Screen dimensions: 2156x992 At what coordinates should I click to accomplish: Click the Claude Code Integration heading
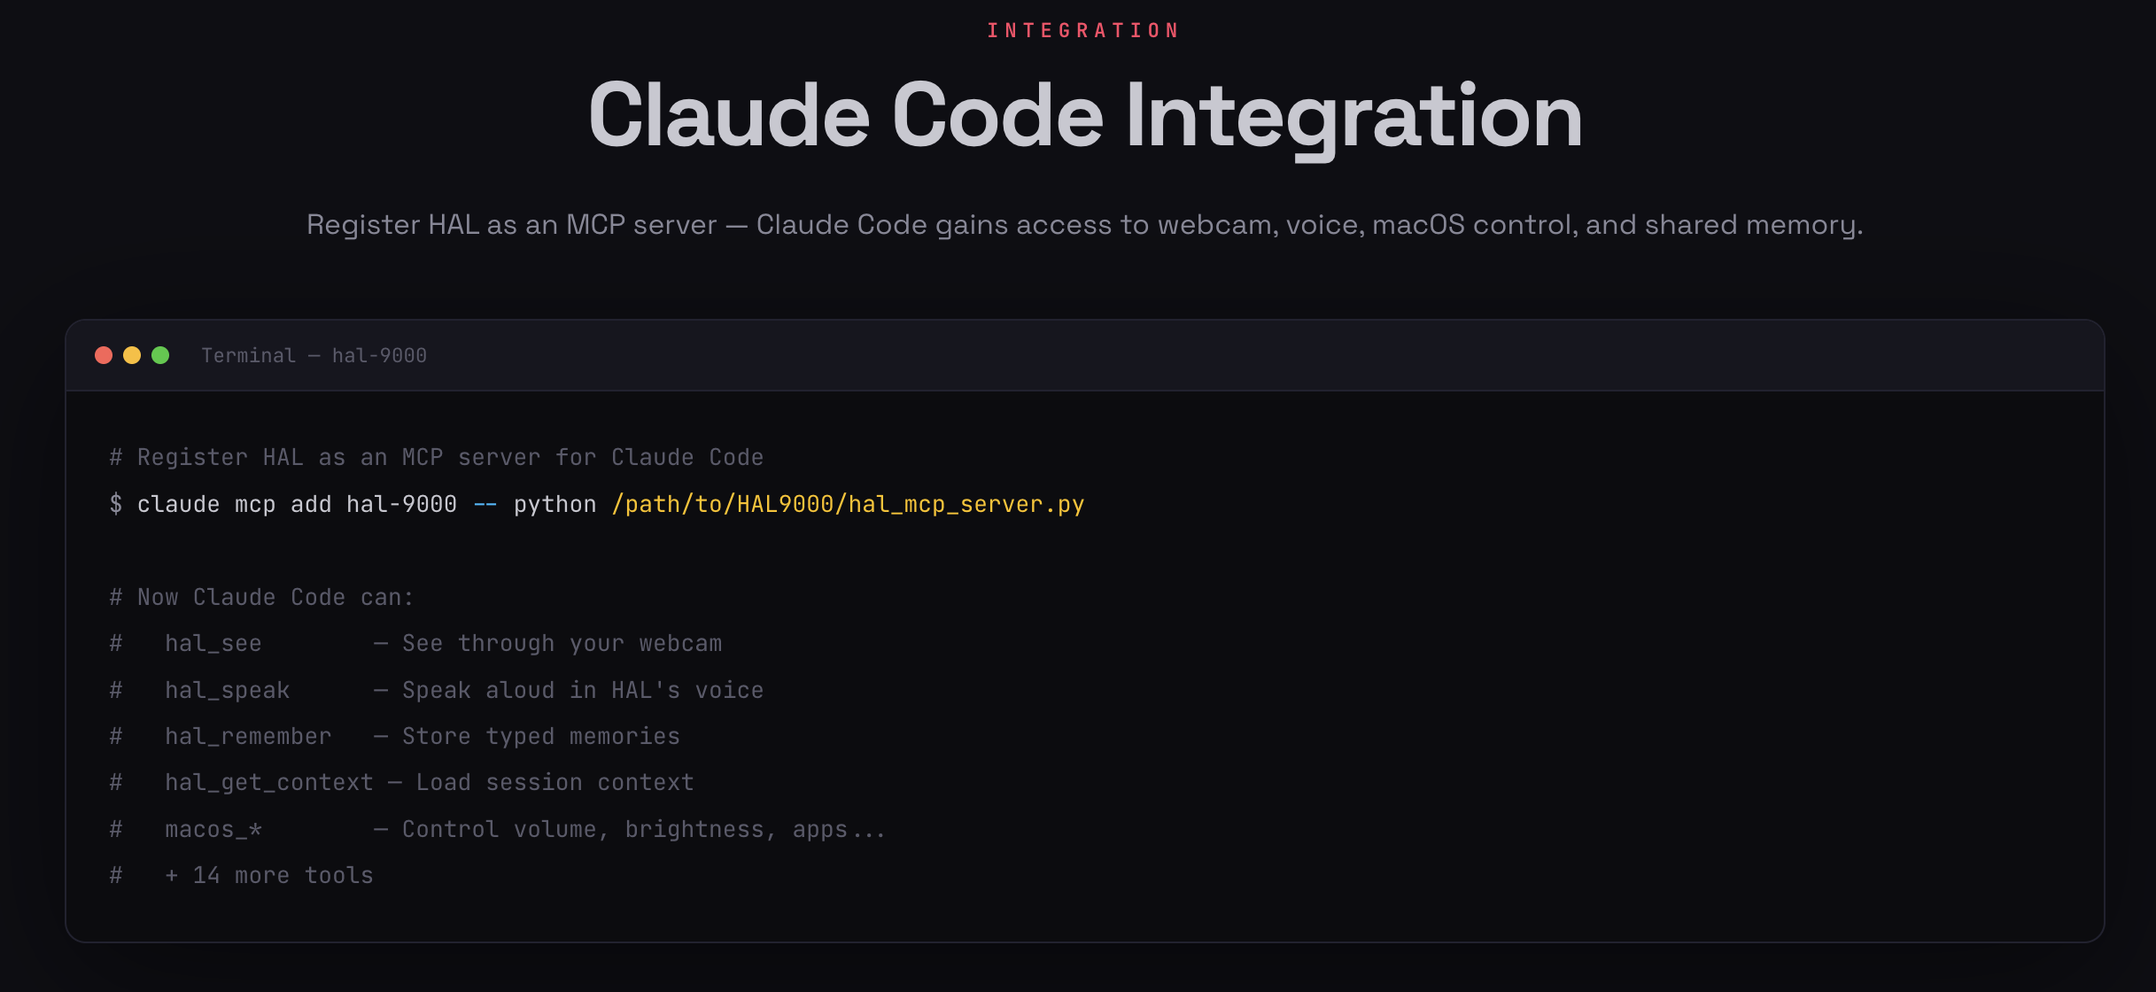[1085, 116]
